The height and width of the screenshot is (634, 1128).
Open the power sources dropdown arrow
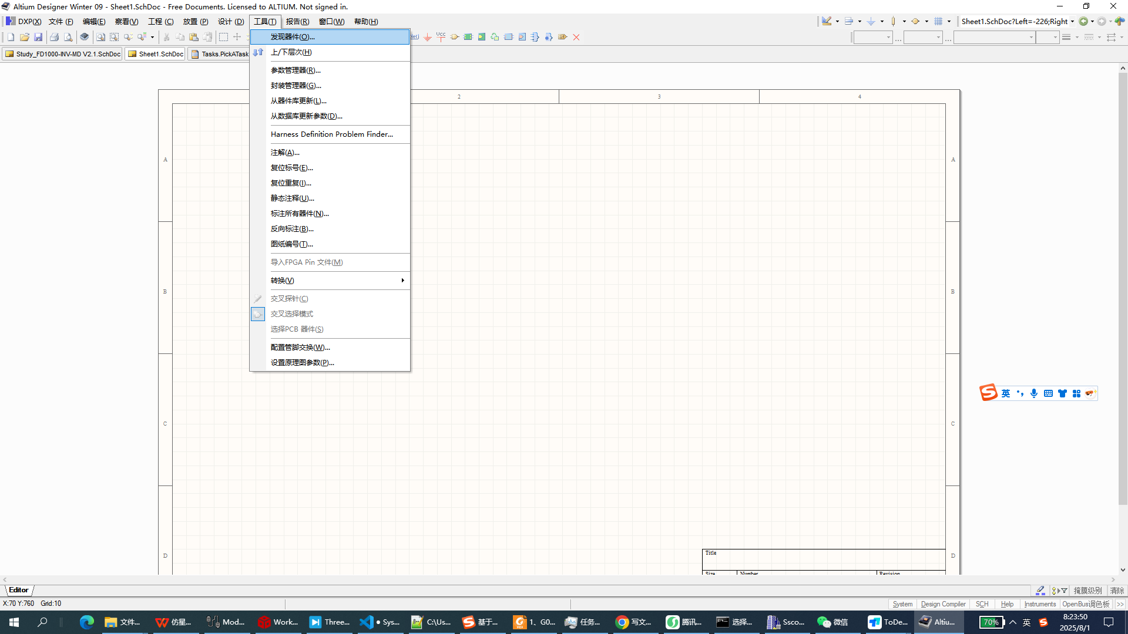click(882, 22)
